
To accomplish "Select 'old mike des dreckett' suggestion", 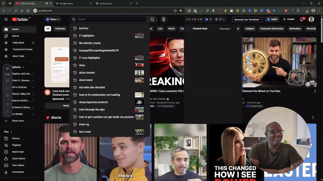I will (x=109, y=87).
